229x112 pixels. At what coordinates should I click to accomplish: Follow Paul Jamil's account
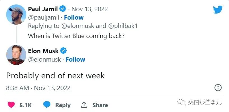pos(74,17)
